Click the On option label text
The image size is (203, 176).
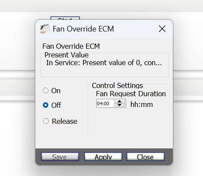pos(56,91)
